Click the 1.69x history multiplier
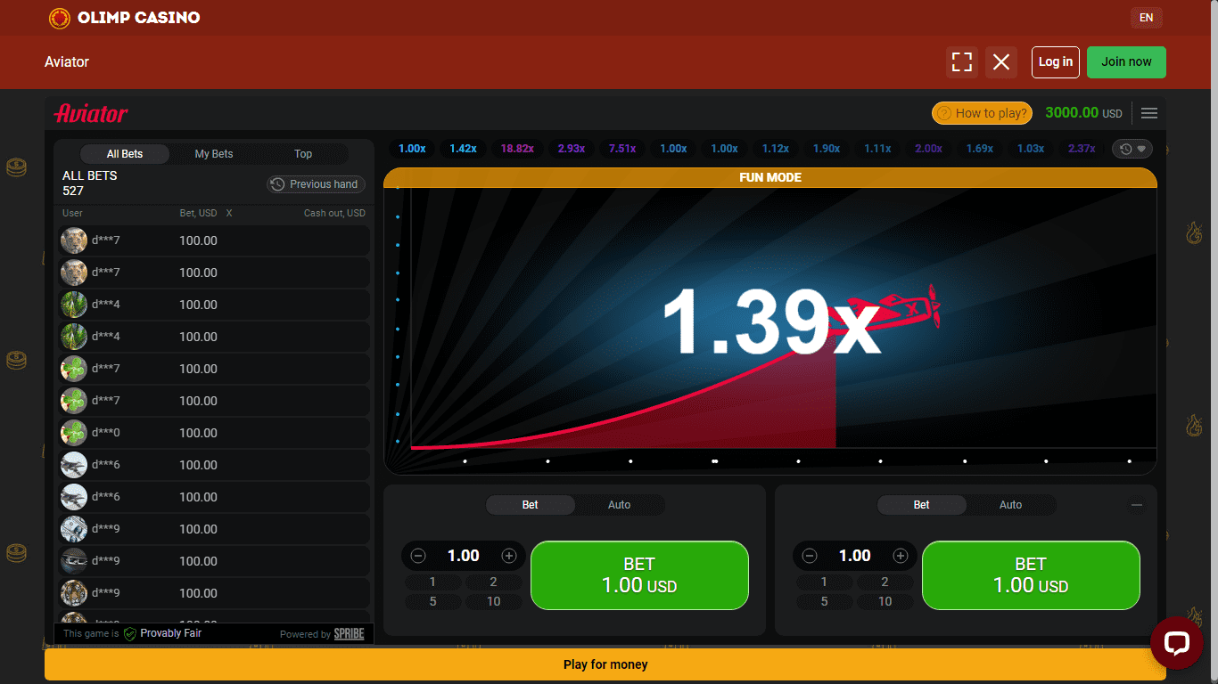Screen dimensions: 1218x684 (980, 149)
